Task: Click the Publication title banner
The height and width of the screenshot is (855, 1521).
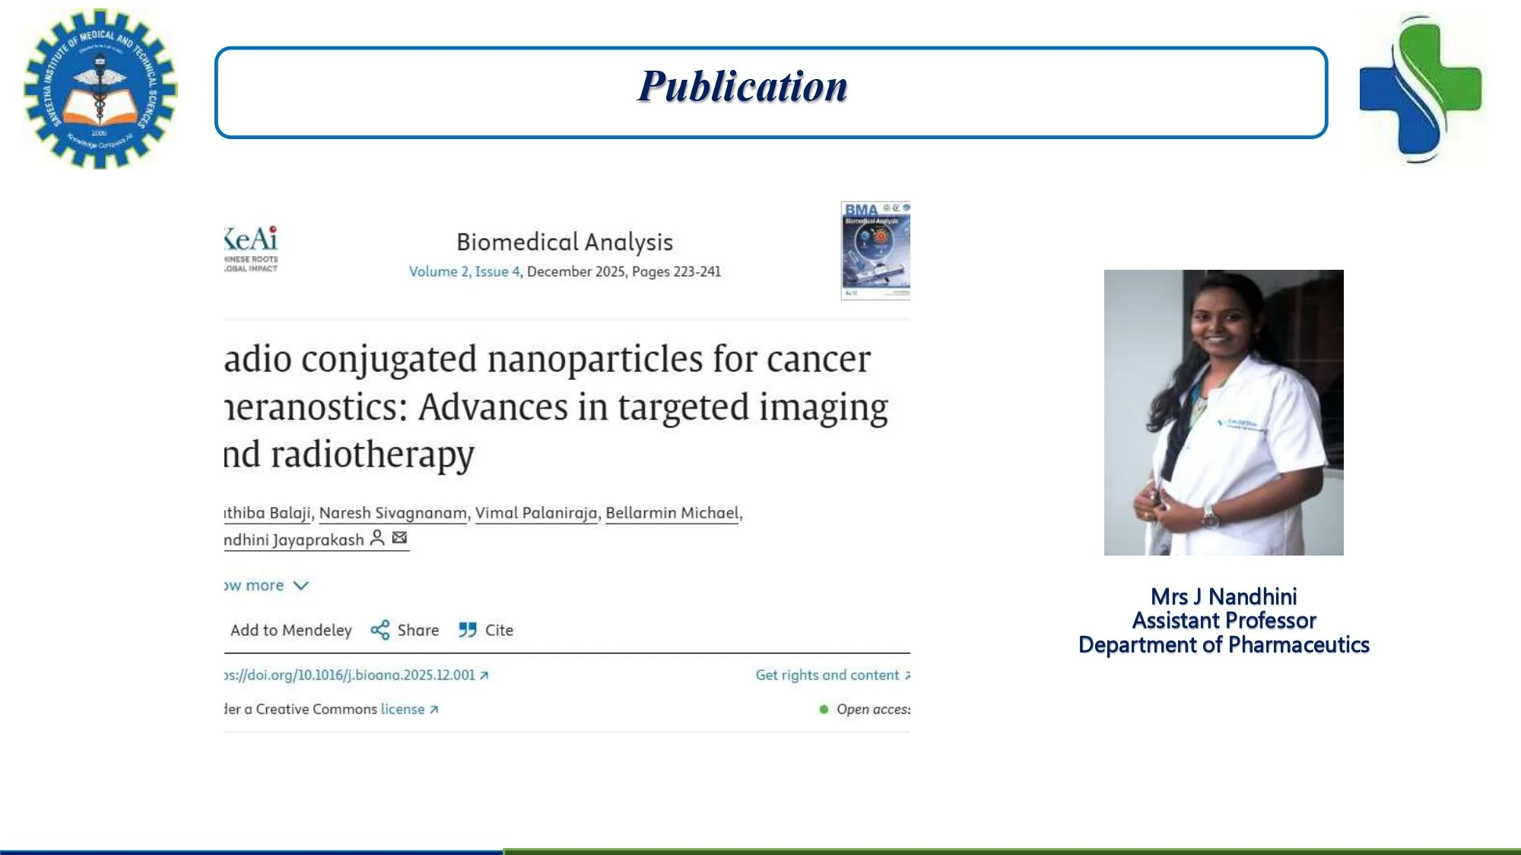Action: tap(770, 92)
